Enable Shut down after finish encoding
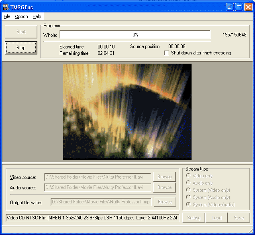Screen dimensions: 255x235 pyautogui.click(x=167, y=53)
